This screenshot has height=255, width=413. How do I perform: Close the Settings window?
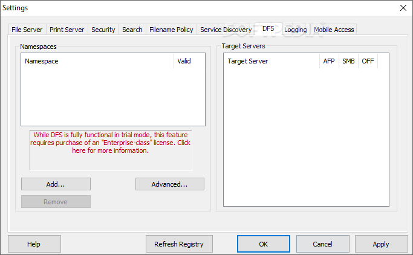[403, 8]
